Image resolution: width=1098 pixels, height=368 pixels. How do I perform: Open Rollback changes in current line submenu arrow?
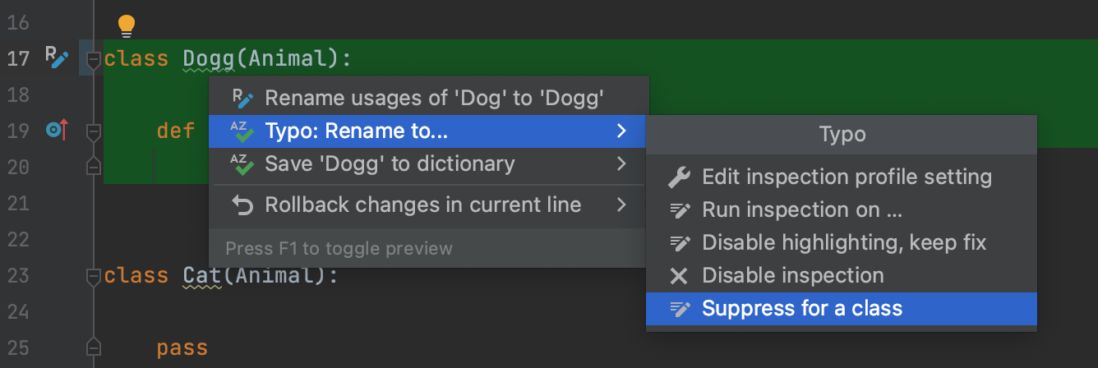click(621, 205)
